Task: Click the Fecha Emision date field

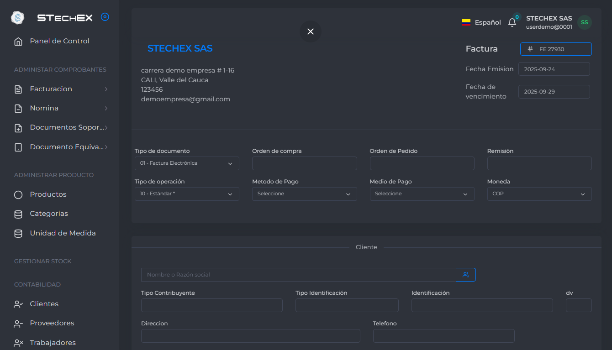Action: (554, 69)
